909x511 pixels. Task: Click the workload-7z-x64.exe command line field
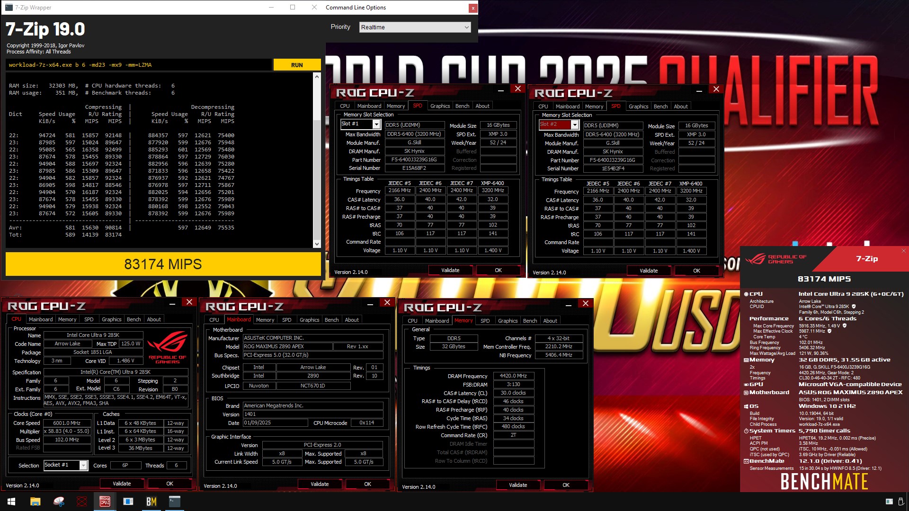(139, 65)
